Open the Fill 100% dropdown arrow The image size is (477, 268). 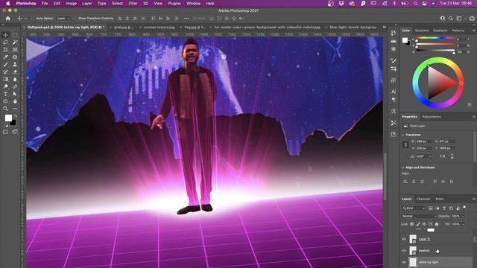tap(464, 224)
